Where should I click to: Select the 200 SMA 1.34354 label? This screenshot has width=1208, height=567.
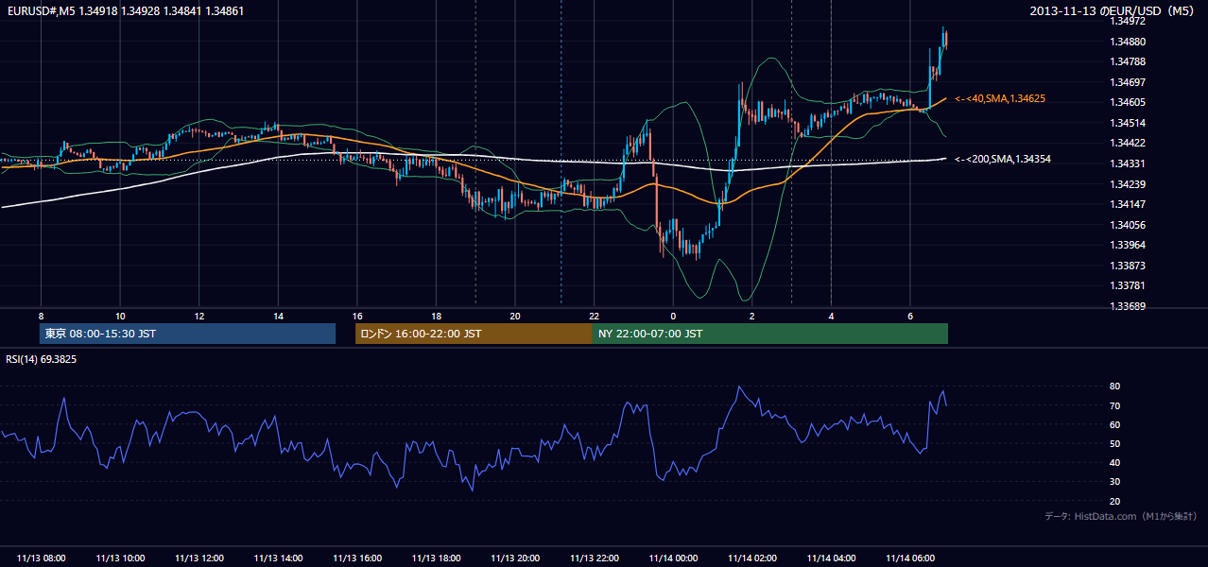coord(1003,159)
